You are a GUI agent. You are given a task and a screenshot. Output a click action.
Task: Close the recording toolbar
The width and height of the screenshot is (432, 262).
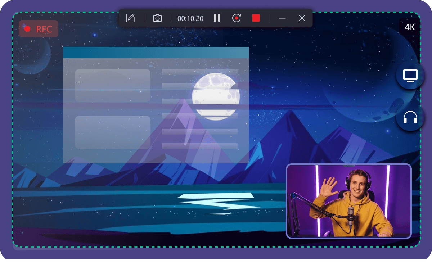[x=302, y=18]
